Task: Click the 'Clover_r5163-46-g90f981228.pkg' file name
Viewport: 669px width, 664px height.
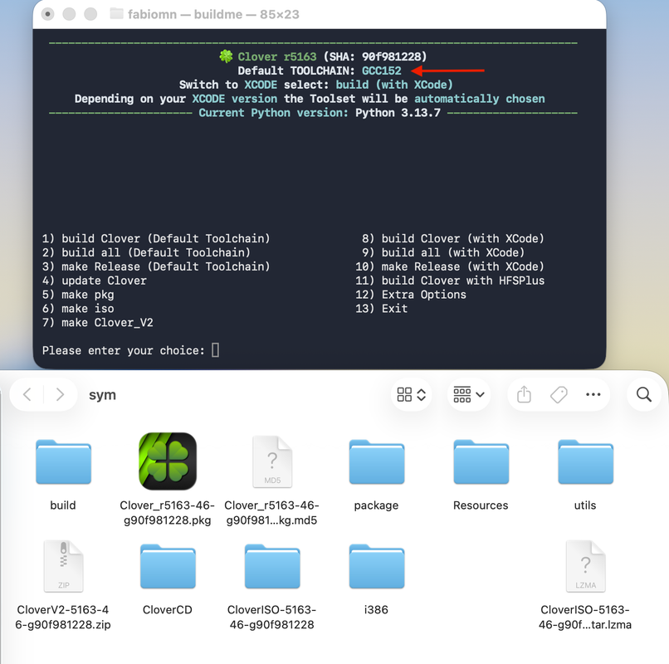Action: point(168,512)
